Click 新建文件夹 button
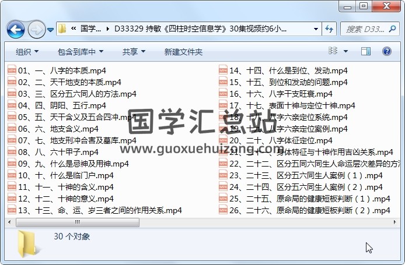This screenshot has height=265, width=405. tap(183, 52)
